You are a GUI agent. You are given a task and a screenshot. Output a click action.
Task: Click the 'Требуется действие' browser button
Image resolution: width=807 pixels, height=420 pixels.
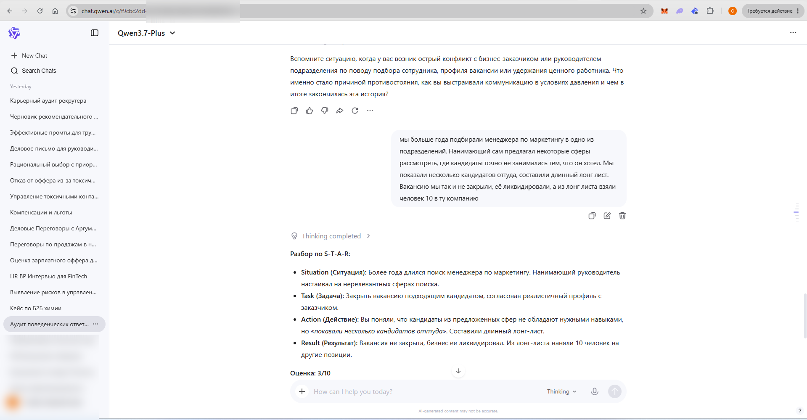click(773, 11)
